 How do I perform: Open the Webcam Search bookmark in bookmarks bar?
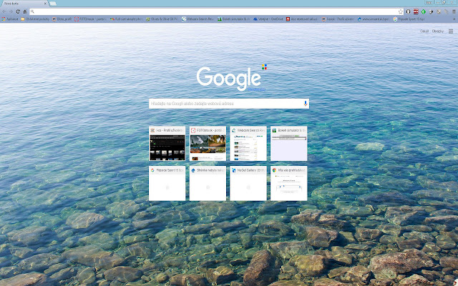(198, 19)
